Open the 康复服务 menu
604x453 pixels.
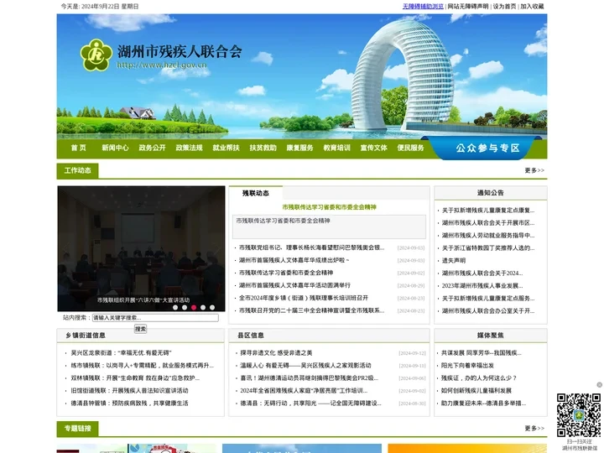299,148
